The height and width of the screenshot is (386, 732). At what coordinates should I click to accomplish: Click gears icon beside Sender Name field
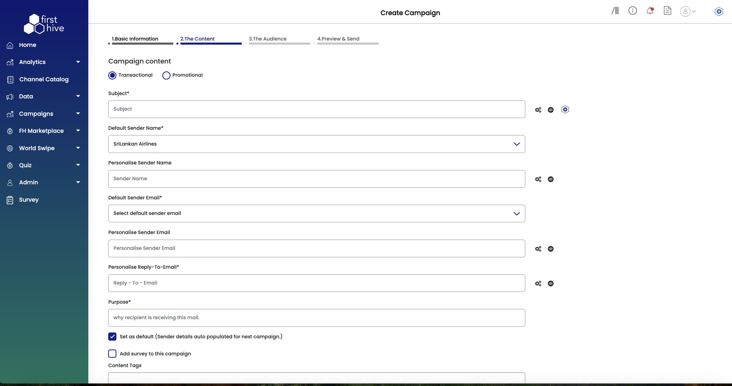pyautogui.click(x=538, y=179)
